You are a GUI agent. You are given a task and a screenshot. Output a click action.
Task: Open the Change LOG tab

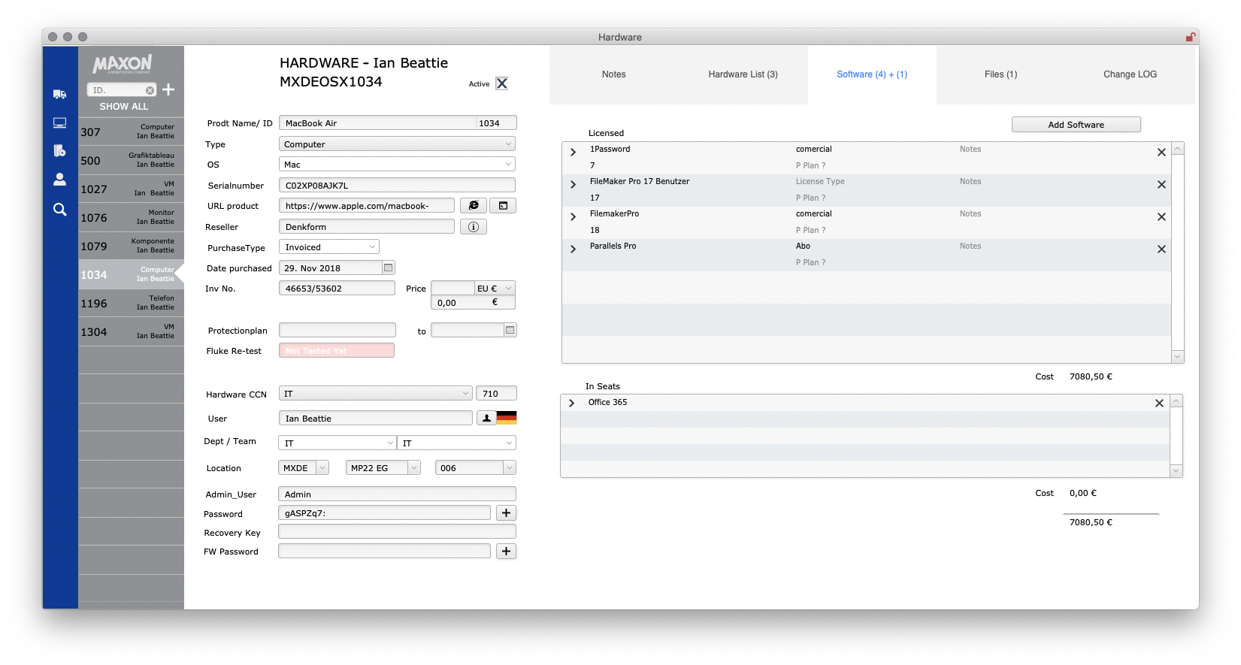1130,74
